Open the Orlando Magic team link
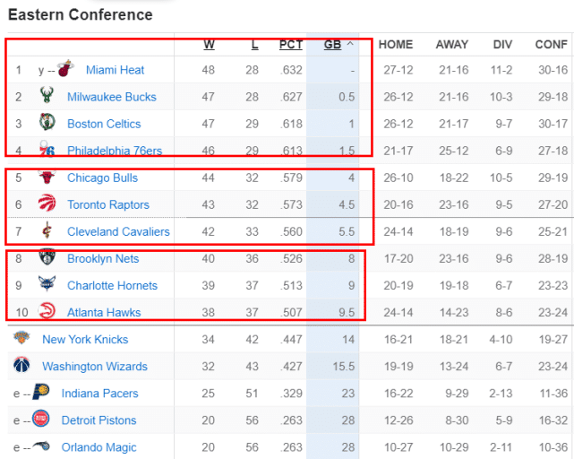Screen dimensions: 574x459 click(99, 447)
